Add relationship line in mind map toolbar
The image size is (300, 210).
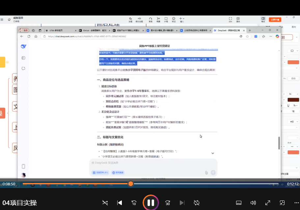coord(150,19)
